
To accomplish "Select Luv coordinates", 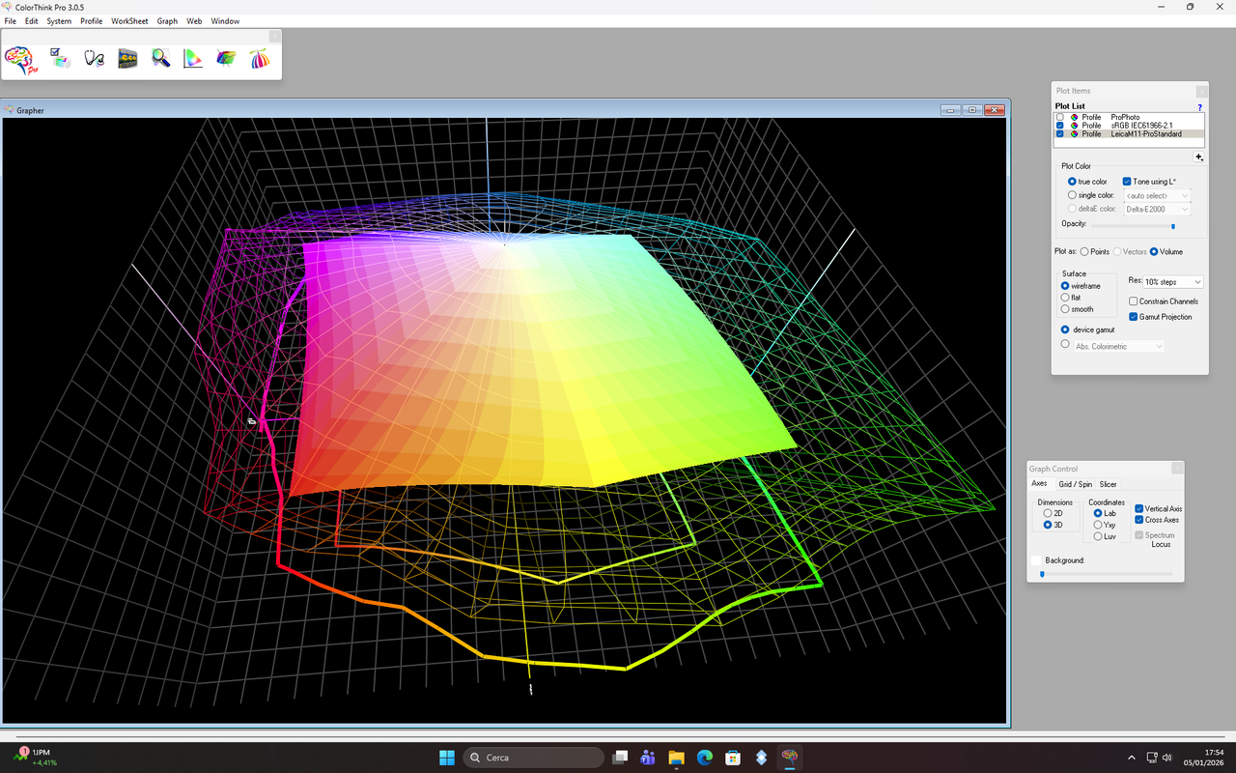I will pyautogui.click(x=1098, y=536).
